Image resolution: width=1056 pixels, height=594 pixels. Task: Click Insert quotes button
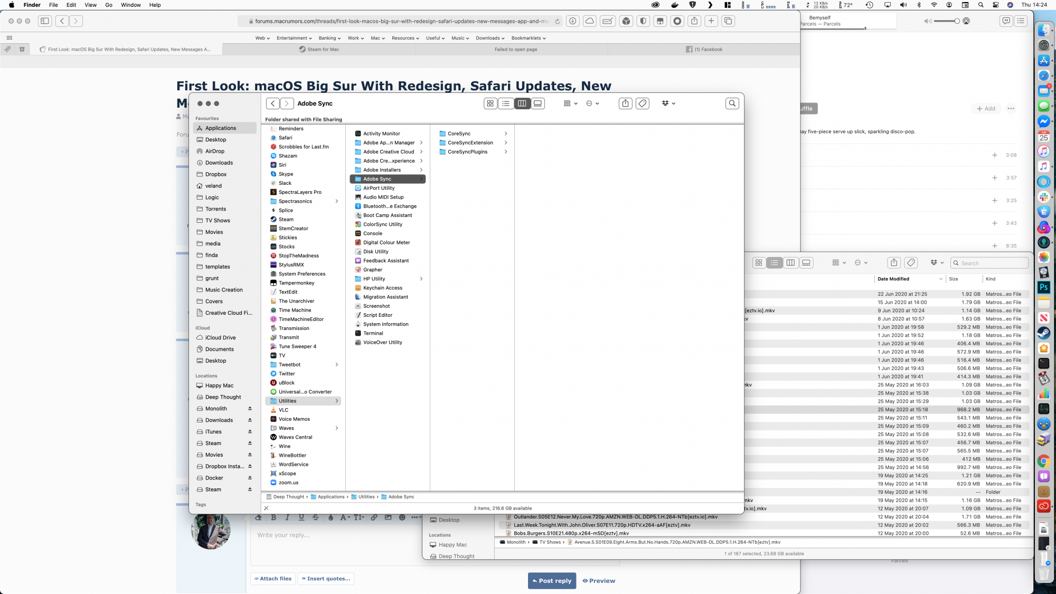(x=326, y=579)
